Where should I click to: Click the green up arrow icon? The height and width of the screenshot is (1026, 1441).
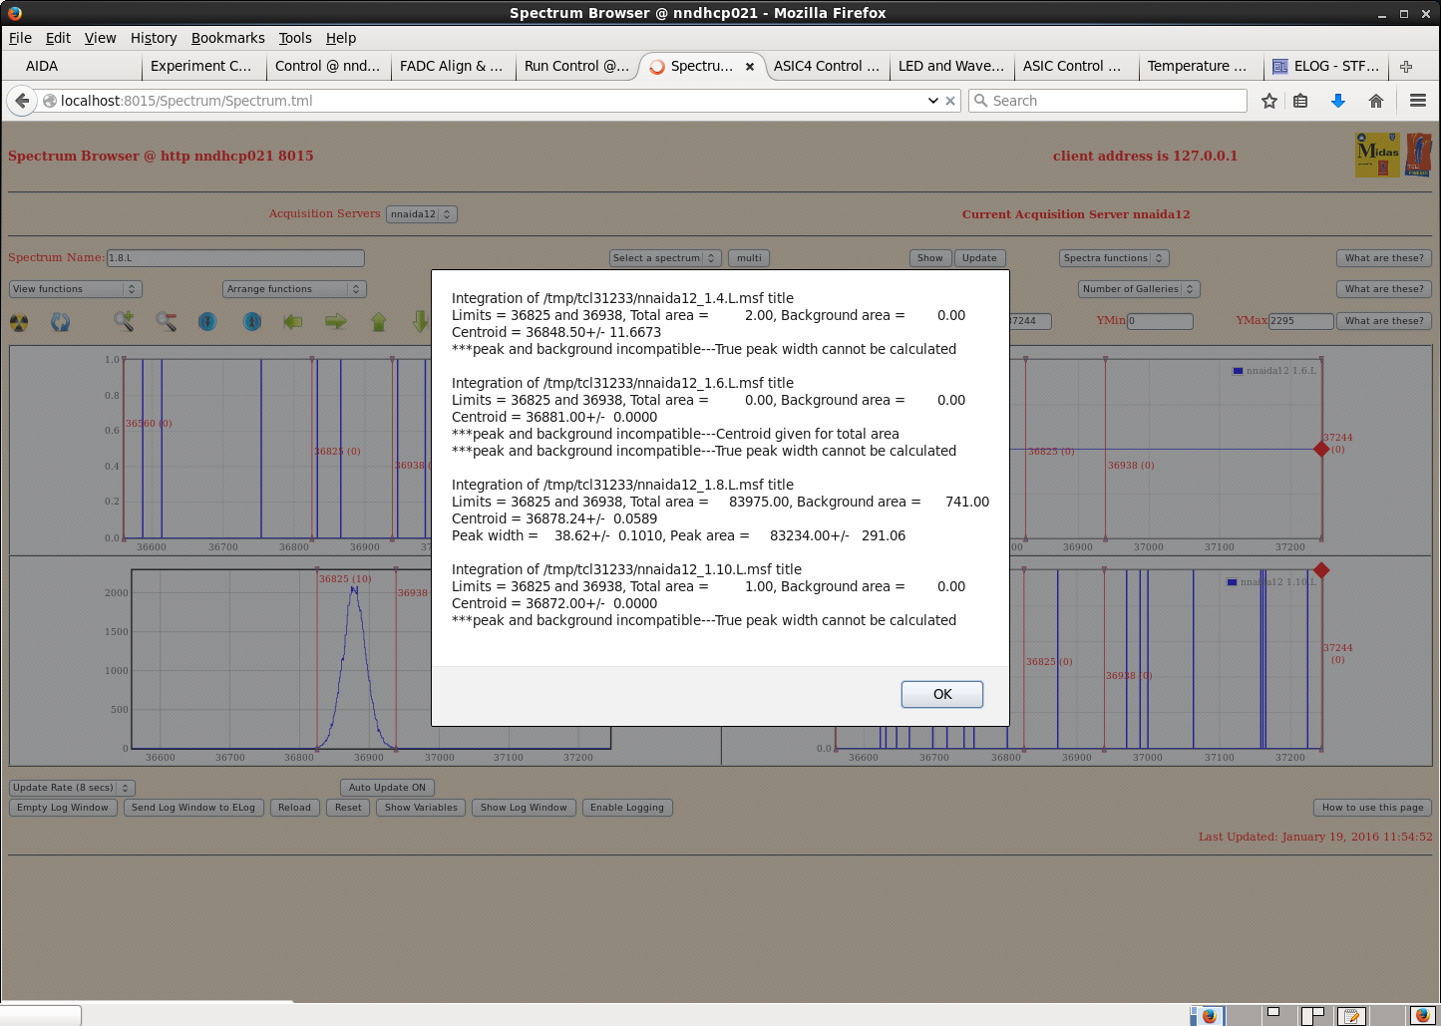pos(379,321)
